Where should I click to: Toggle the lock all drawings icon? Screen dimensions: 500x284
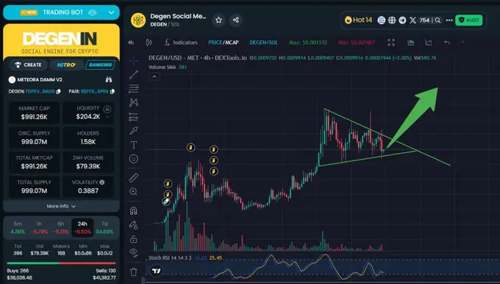pos(134,238)
